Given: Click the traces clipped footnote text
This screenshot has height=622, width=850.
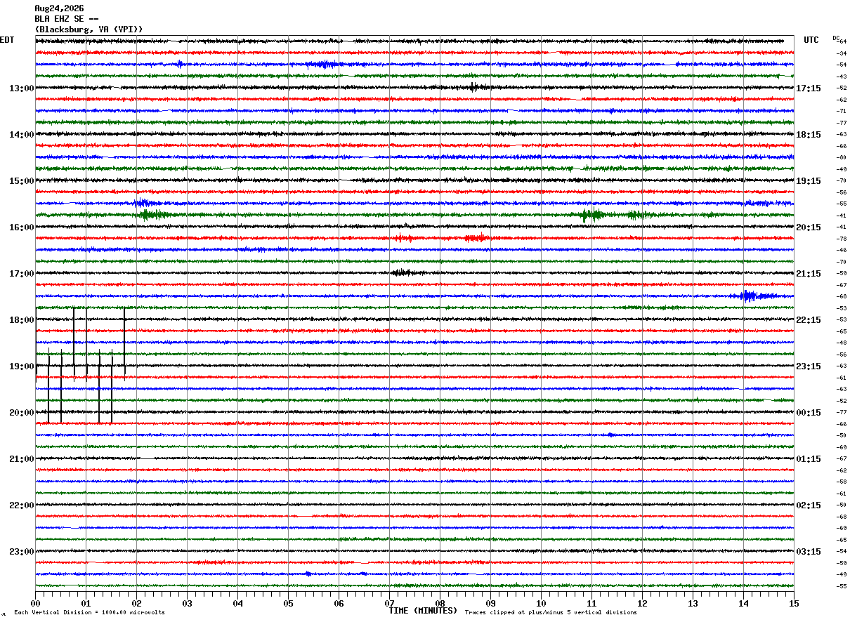Looking at the screenshot, I should pos(551,612).
